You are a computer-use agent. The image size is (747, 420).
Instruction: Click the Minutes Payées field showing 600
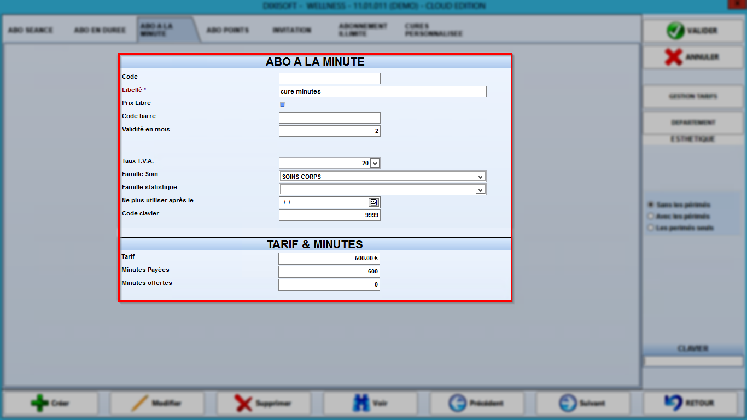point(329,271)
